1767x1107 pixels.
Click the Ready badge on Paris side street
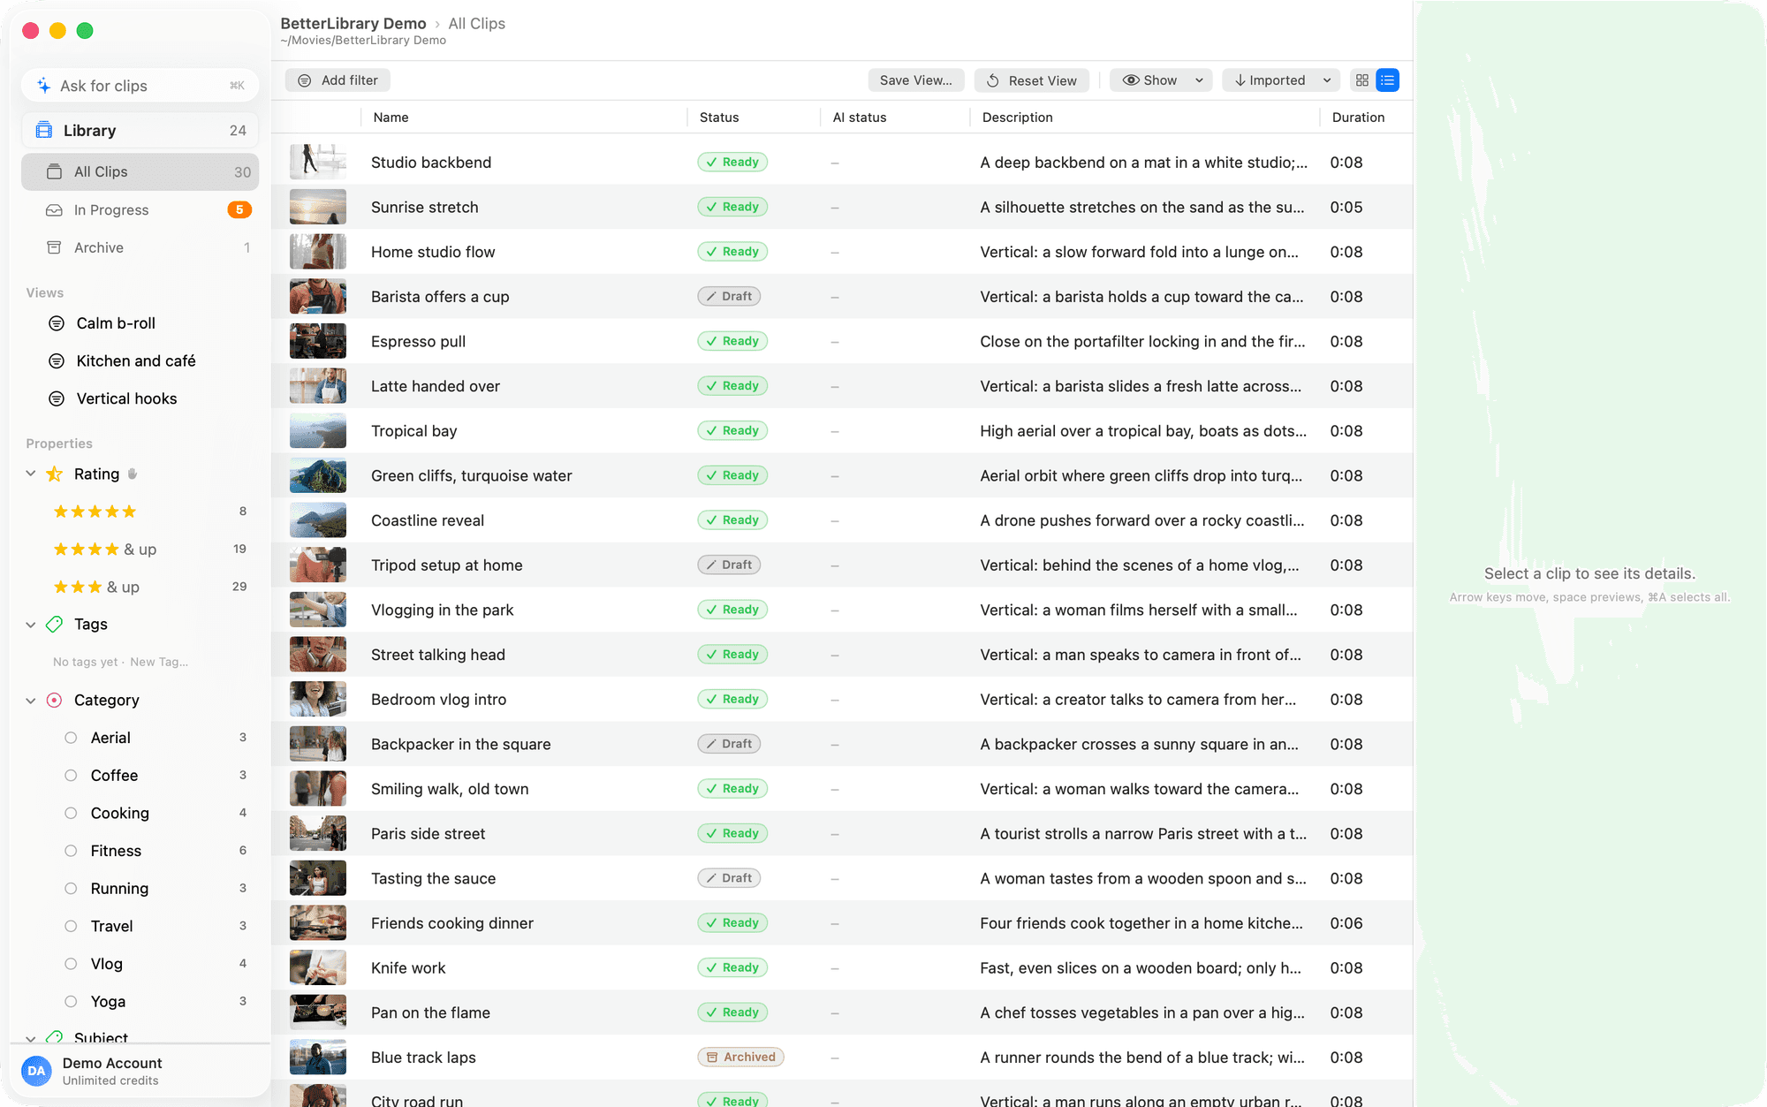coord(732,833)
